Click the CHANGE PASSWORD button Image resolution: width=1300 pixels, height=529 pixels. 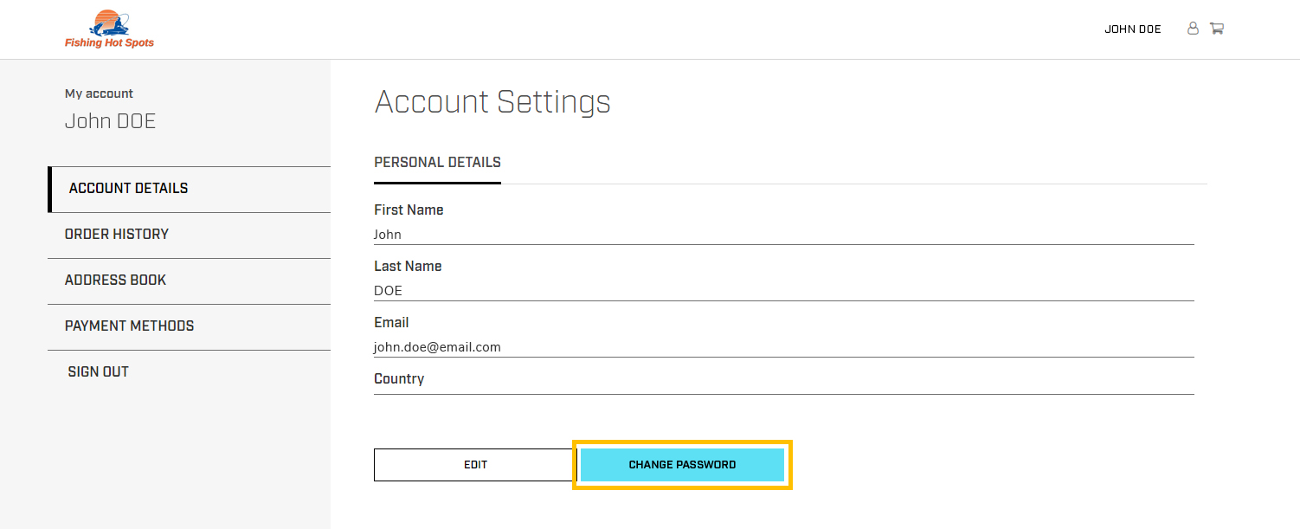tap(682, 465)
